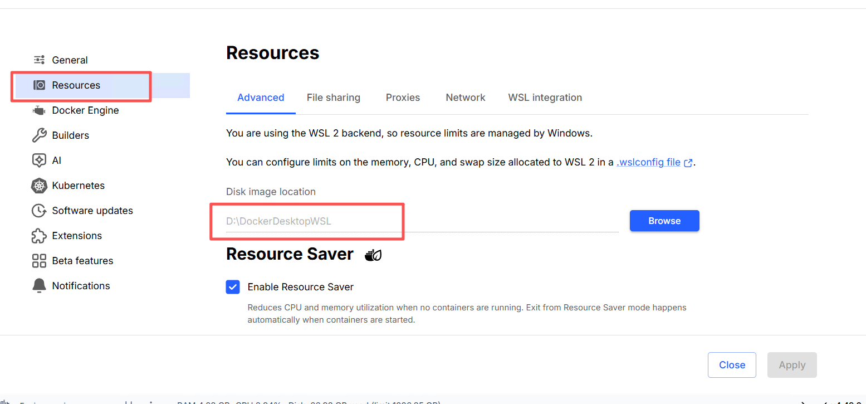
Task: Click the 'Resource Saver' heading
Action: pyautogui.click(x=290, y=254)
